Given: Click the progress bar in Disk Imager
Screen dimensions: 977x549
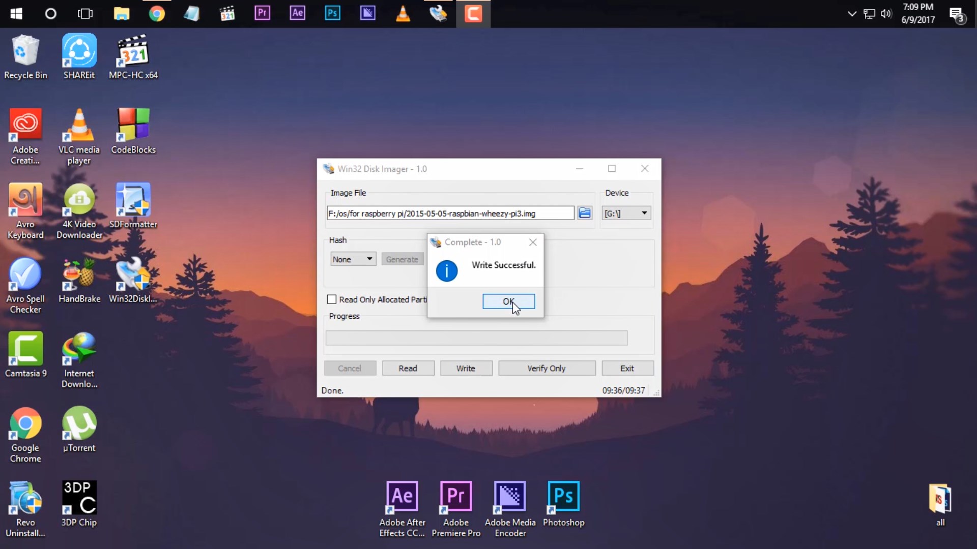Looking at the screenshot, I should (x=476, y=338).
